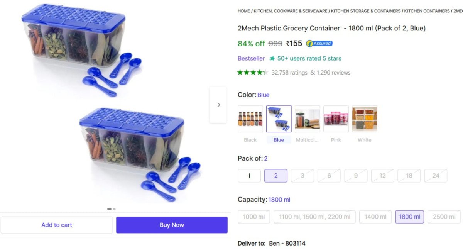Select the White color variant thumbnail
The height and width of the screenshot is (249, 463).
(364, 119)
